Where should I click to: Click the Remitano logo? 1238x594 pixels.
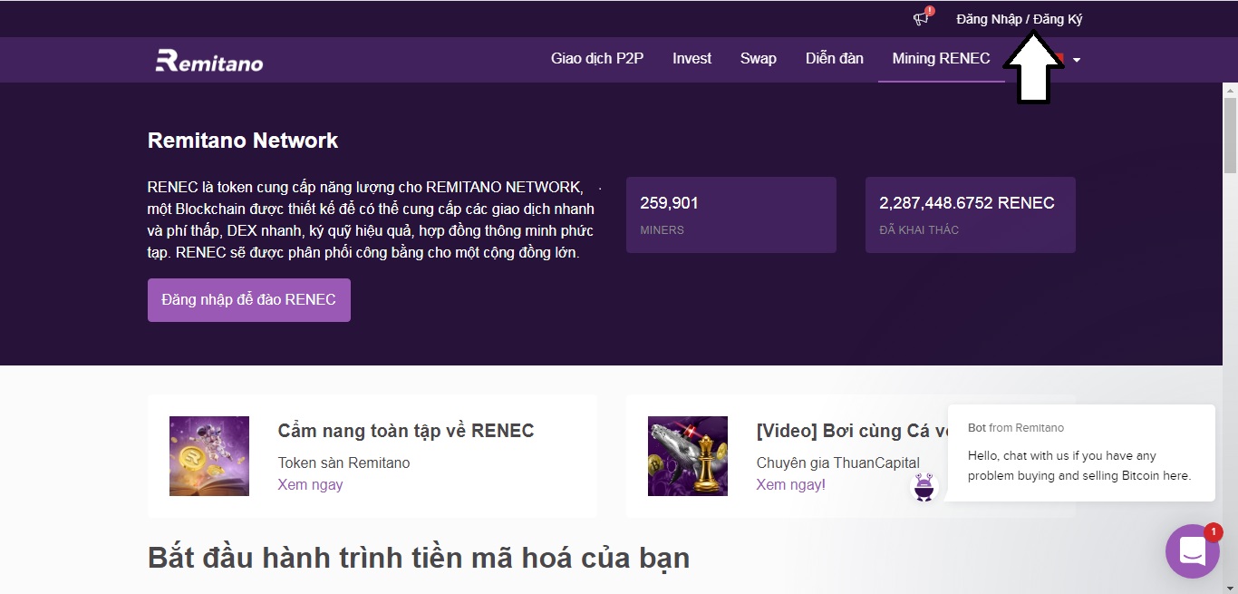(x=209, y=60)
